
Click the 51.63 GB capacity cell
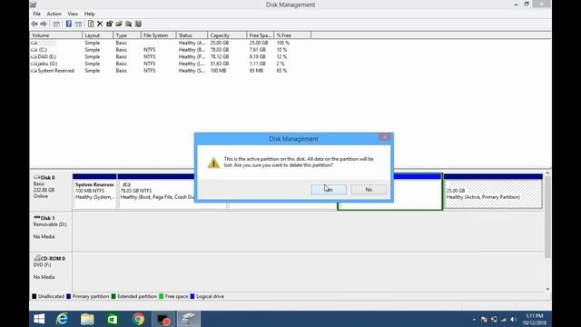tap(220, 64)
